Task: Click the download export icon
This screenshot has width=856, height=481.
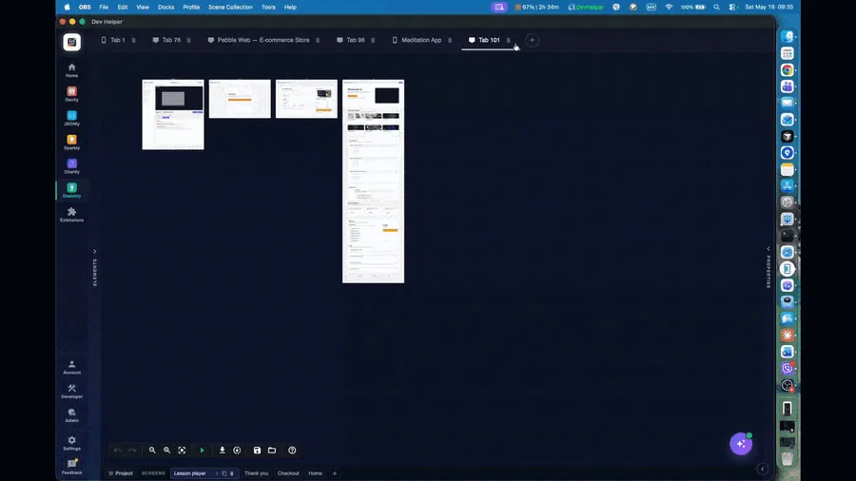Action: click(223, 451)
